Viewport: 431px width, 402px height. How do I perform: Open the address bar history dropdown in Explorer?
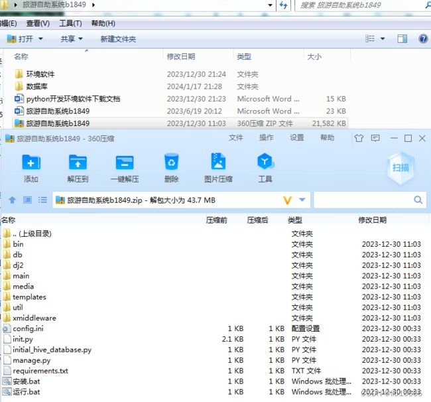270,5
